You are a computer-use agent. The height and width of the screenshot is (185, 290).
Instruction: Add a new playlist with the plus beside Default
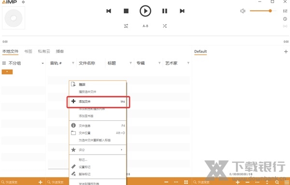(x=286, y=52)
